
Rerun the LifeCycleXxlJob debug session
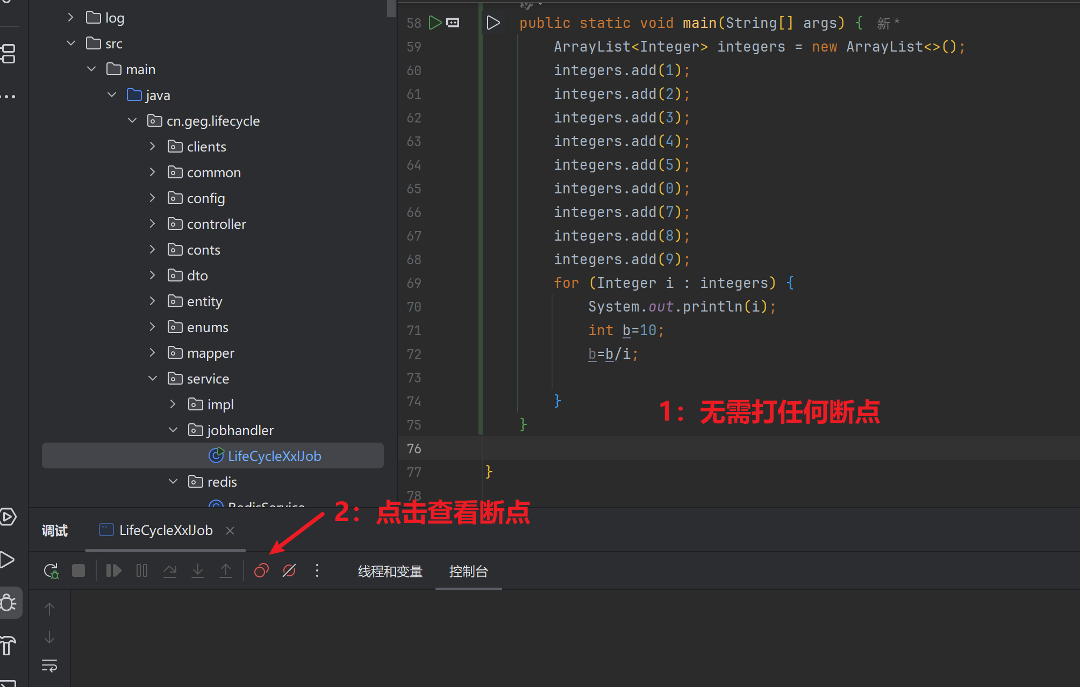[51, 570]
